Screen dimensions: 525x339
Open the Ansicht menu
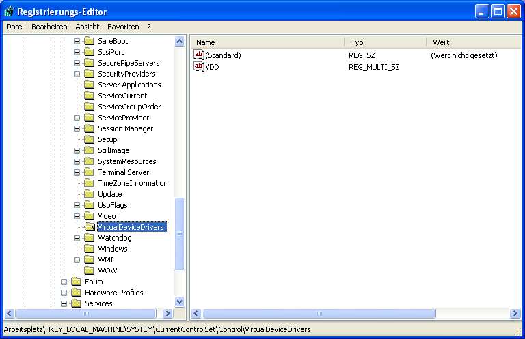tap(87, 27)
